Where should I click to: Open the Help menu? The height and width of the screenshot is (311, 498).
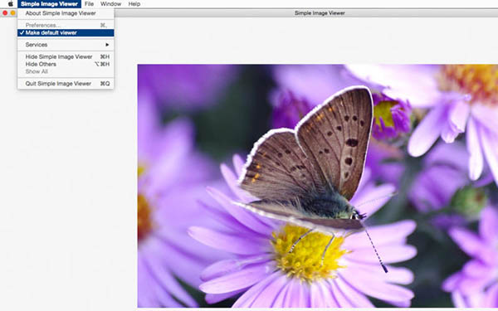click(134, 4)
